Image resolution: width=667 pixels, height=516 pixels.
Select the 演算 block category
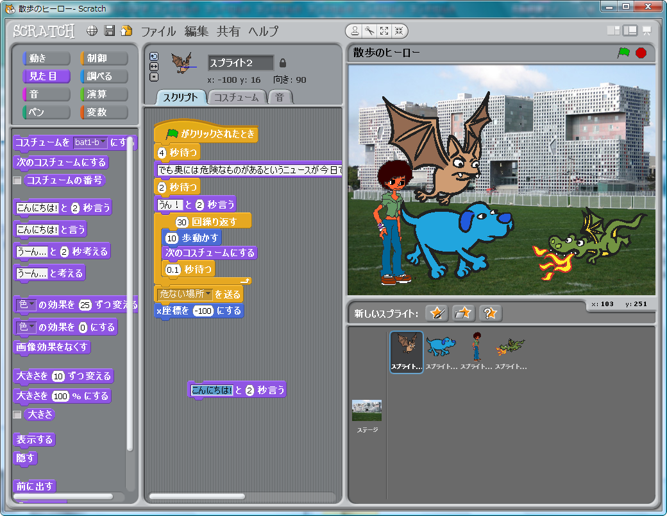[x=104, y=94]
